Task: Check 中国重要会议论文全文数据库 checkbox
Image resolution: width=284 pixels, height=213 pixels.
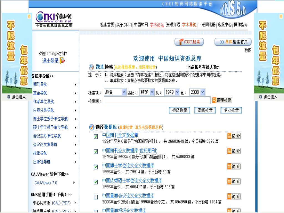Action: point(96,197)
